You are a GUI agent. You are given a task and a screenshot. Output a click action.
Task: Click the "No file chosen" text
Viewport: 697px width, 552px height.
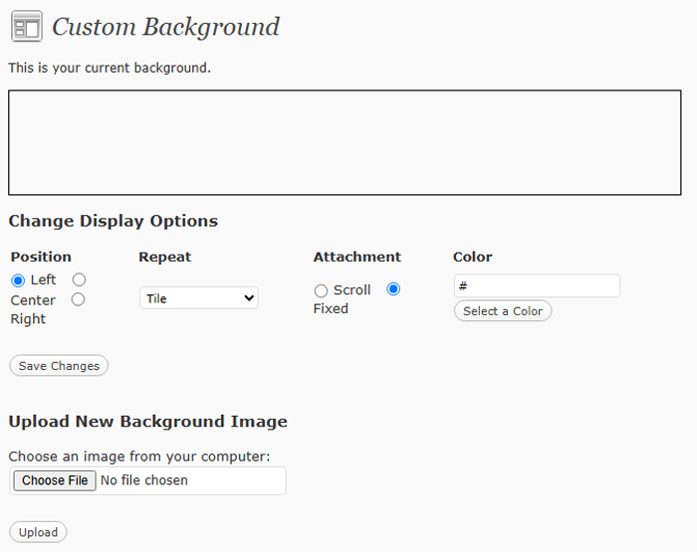pos(144,480)
